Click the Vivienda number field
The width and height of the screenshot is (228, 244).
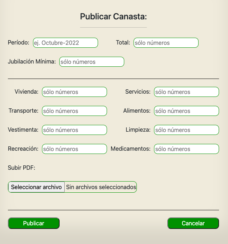point(74,92)
